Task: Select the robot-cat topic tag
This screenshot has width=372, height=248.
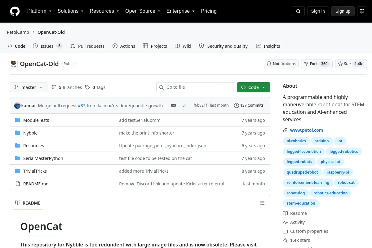Action: coord(346,183)
